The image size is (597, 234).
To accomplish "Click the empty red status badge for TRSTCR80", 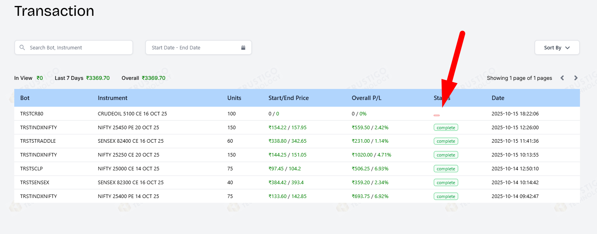I will pyautogui.click(x=436, y=115).
